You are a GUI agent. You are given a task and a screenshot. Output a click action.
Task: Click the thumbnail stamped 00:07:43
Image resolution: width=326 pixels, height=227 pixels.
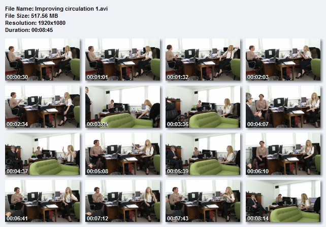203,201
